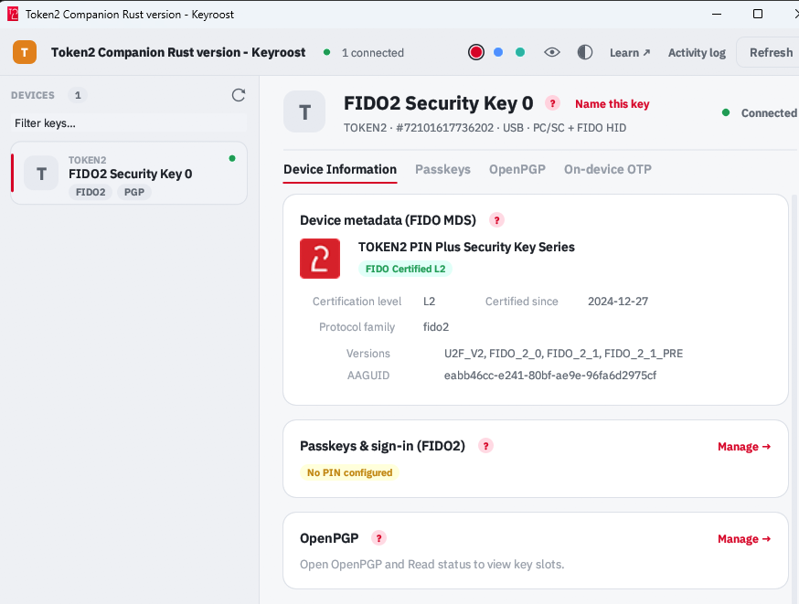Click the PGP tag on device card
This screenshot has width=799, height=604.
(134, 192)
